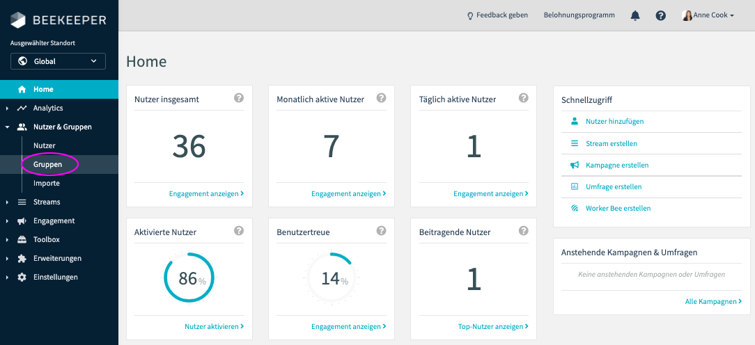Click the help icon on Benutzertreue card
Image resolution: width=755 pixels, height=345 pixels.
point(381,231)
